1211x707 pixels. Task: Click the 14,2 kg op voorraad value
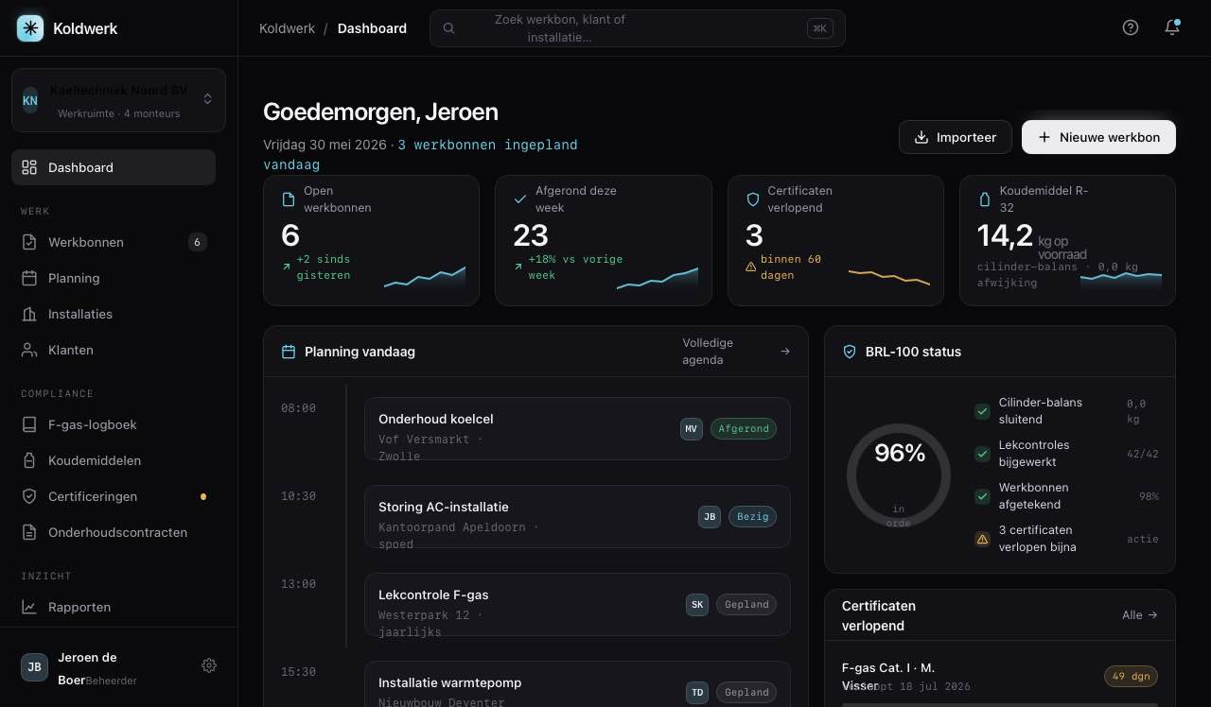pyautogui.click(x=1032, y=239)
